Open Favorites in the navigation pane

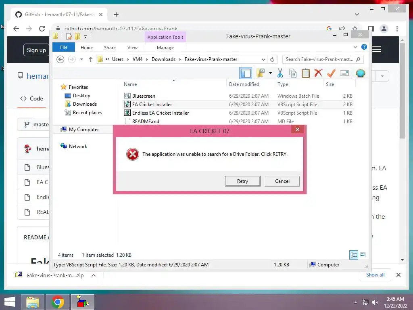(x=78, y=87)
